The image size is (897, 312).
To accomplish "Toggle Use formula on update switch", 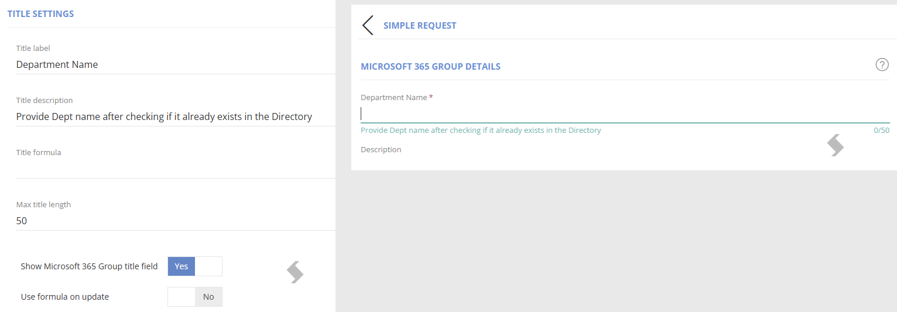I will tap(195, 297).
